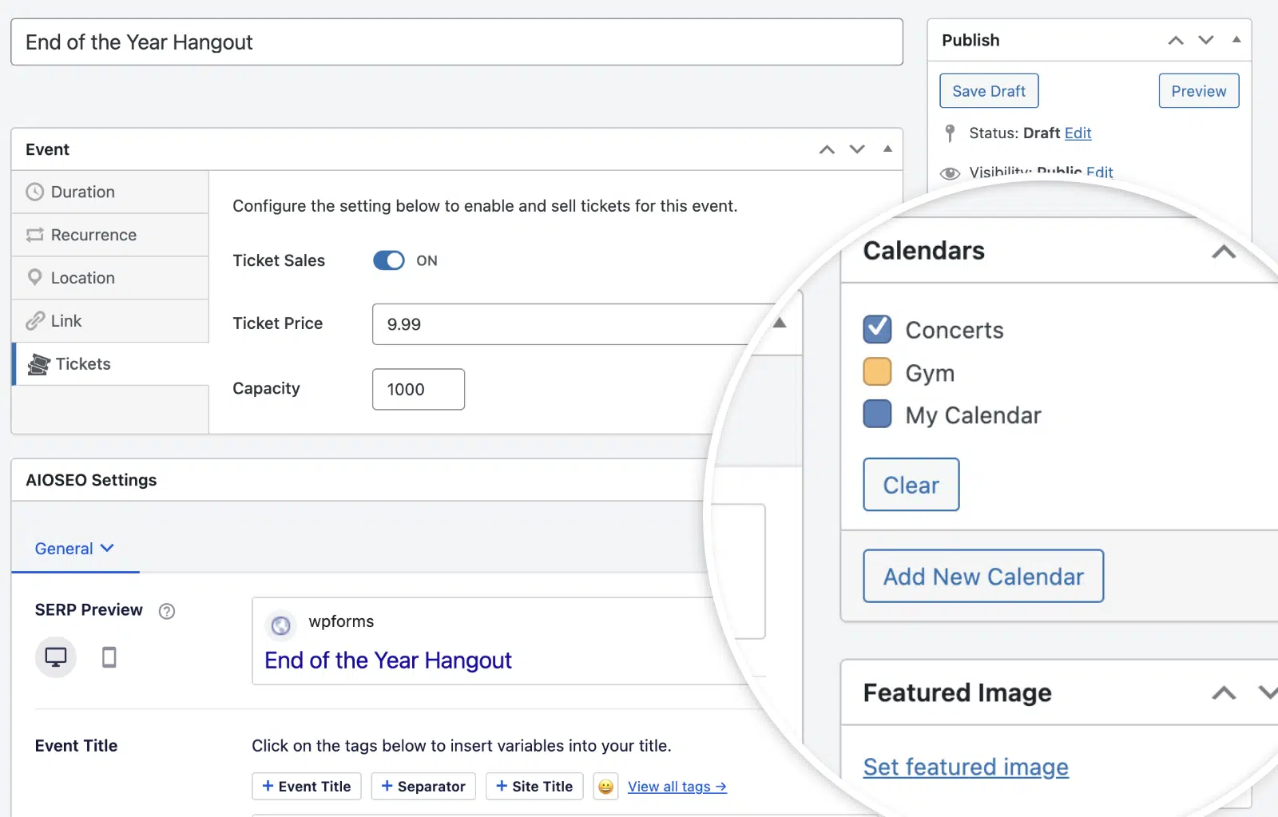Click the Save Draft button
Screen dimensions: 1278x817
(989, 91)
